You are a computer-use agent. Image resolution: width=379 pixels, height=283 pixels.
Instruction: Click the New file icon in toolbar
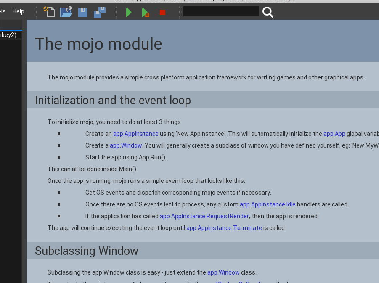(50, 12)
